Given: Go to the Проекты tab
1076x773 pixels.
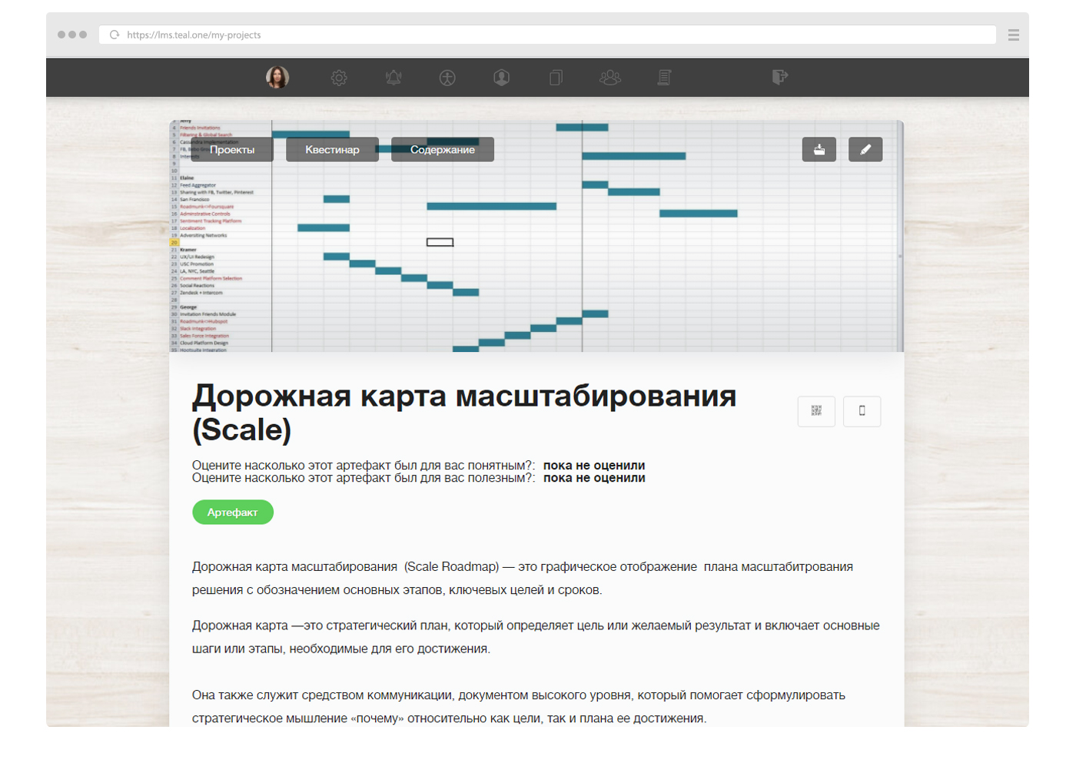Looking at the screenshot, I should (x=232, y=150).
